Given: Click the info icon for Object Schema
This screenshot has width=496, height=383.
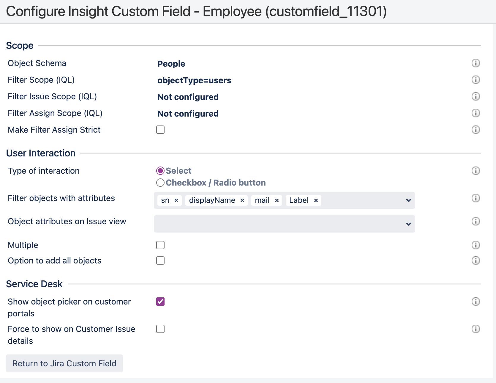Looking at the screenshot, I should coord(476,63).
